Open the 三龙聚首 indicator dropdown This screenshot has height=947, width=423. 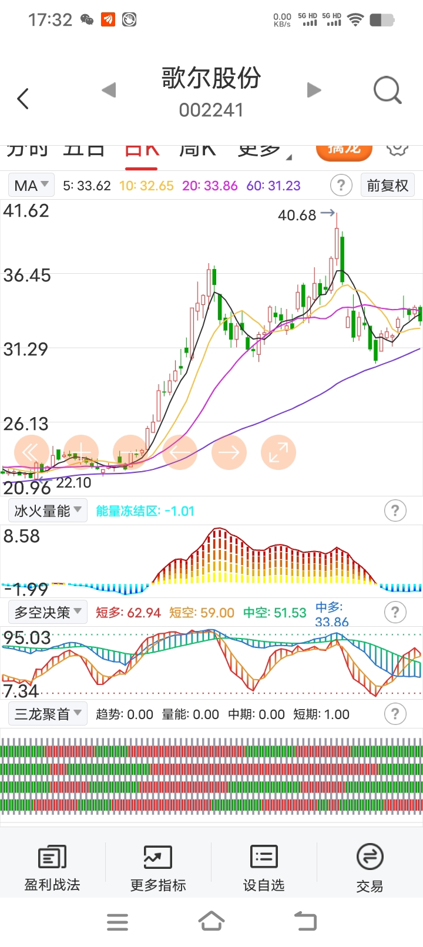click(x=48, y=714)
